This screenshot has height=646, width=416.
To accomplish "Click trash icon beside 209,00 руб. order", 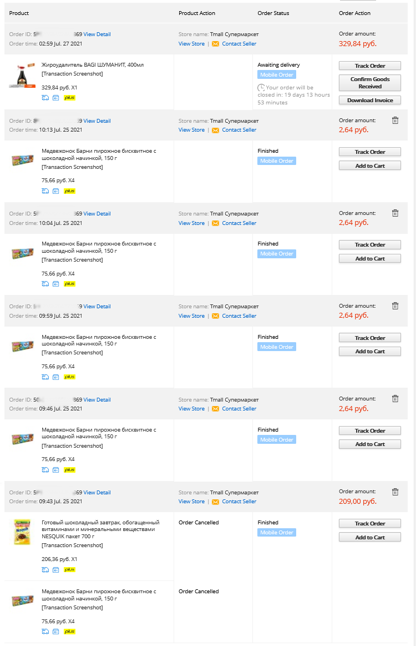I will pos(395,492).
